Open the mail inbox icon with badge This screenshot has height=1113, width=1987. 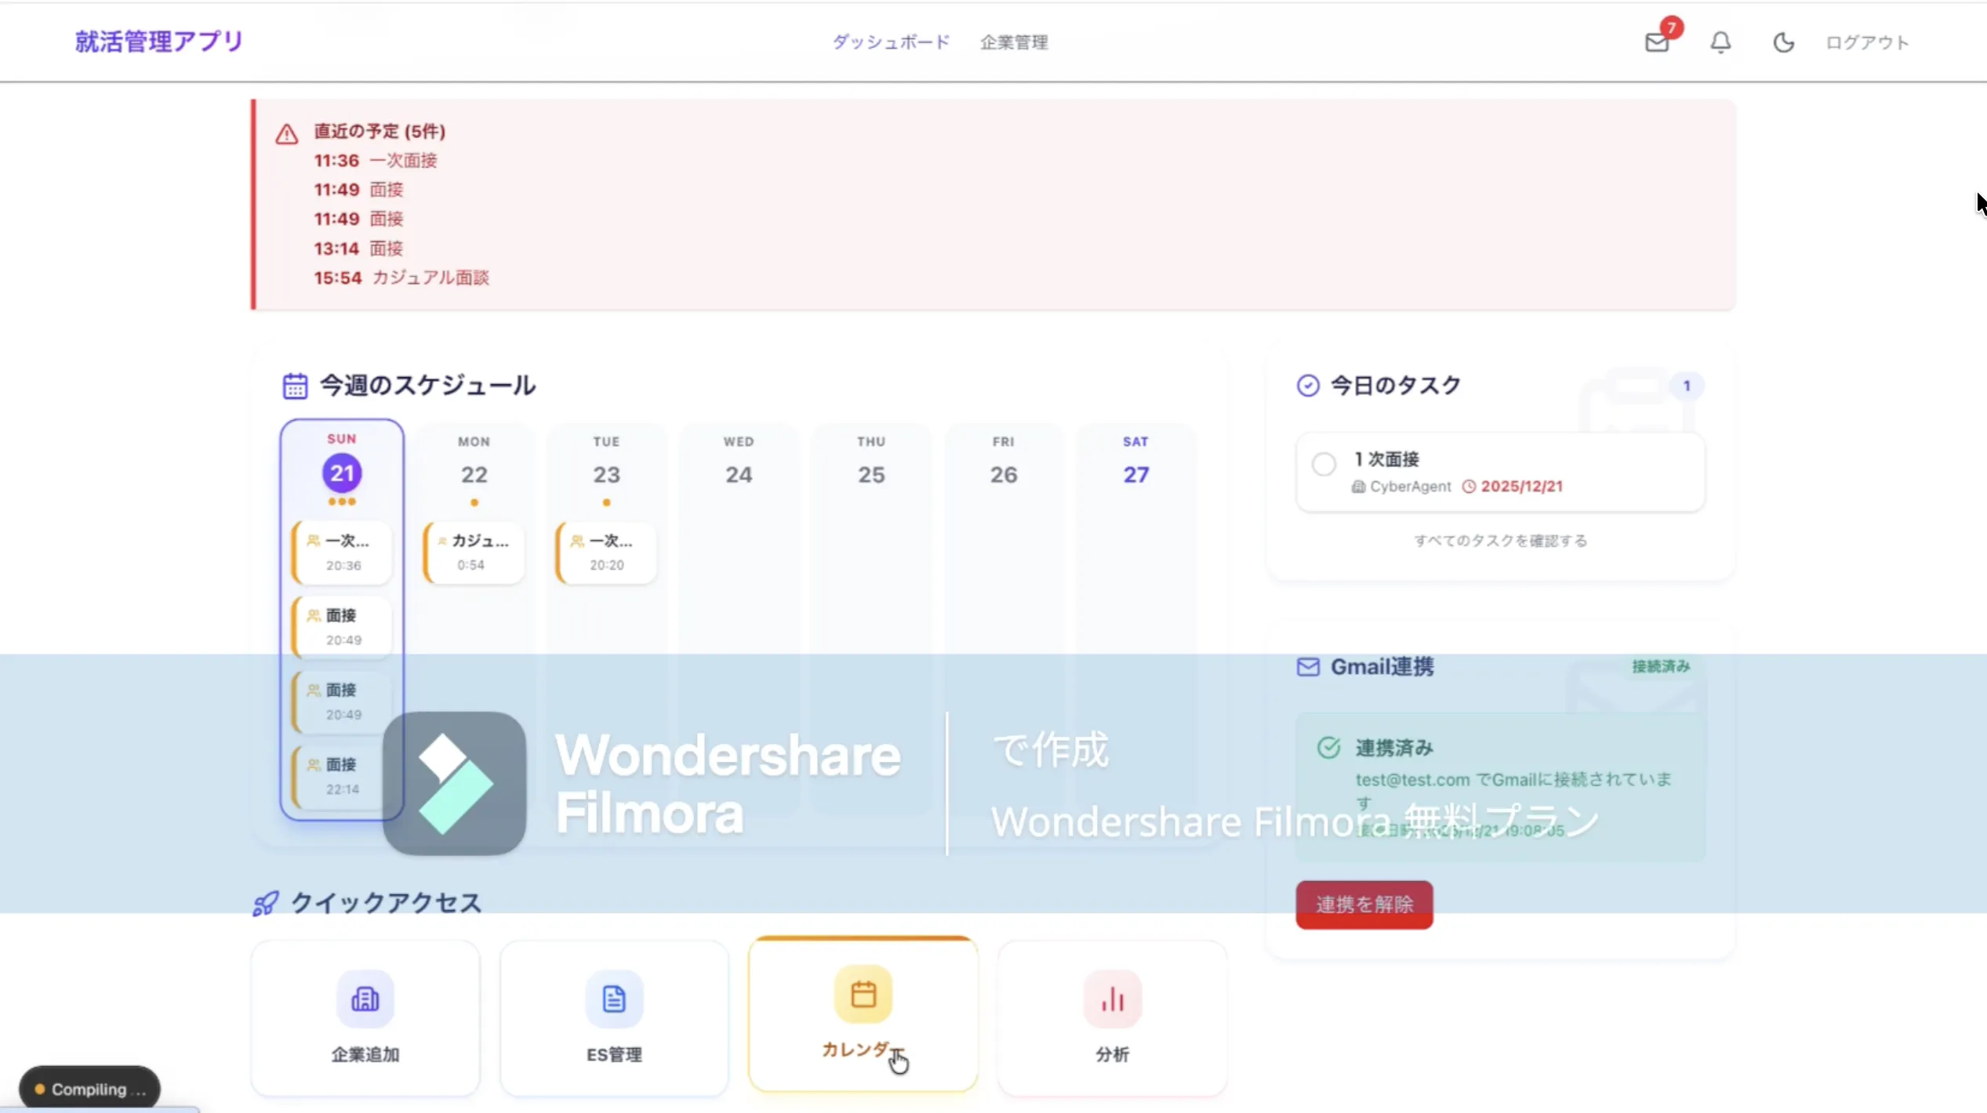[1656, 42]
